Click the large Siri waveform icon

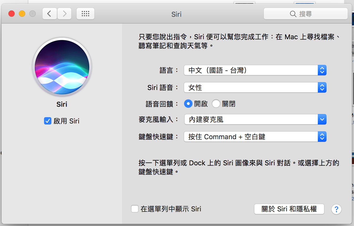coord(62,67)
